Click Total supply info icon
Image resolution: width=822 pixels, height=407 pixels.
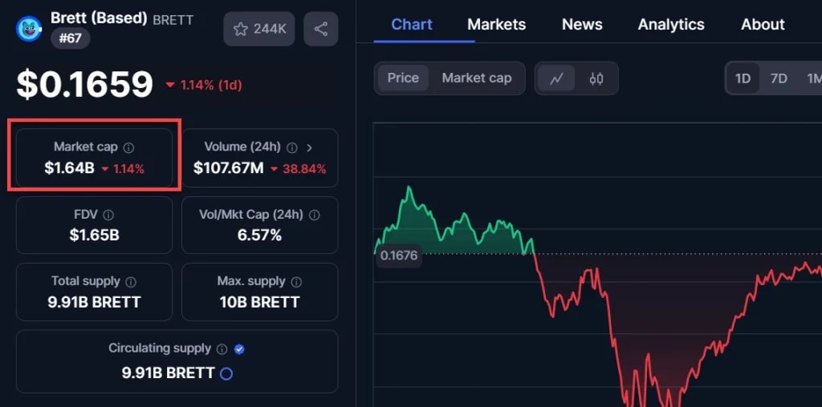131,282
